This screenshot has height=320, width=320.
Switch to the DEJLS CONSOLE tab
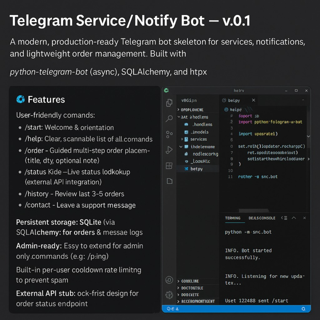click(262, 218)
